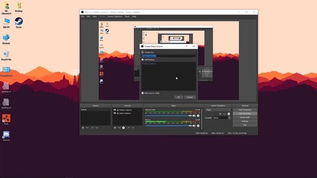
Task: Toggle Make source visible checkbox
Action: click(143, 93)
